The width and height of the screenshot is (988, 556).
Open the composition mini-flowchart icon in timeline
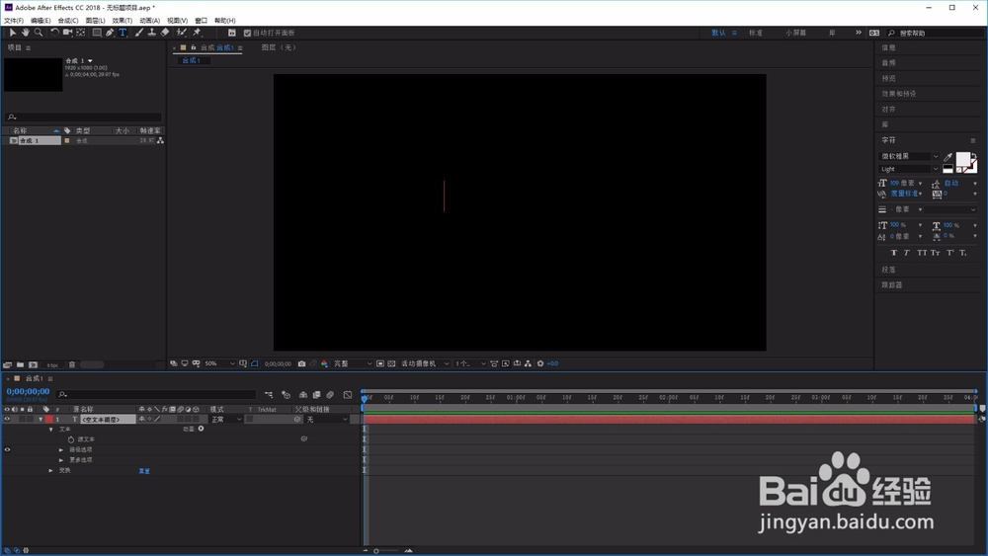[x=269, y=395]
